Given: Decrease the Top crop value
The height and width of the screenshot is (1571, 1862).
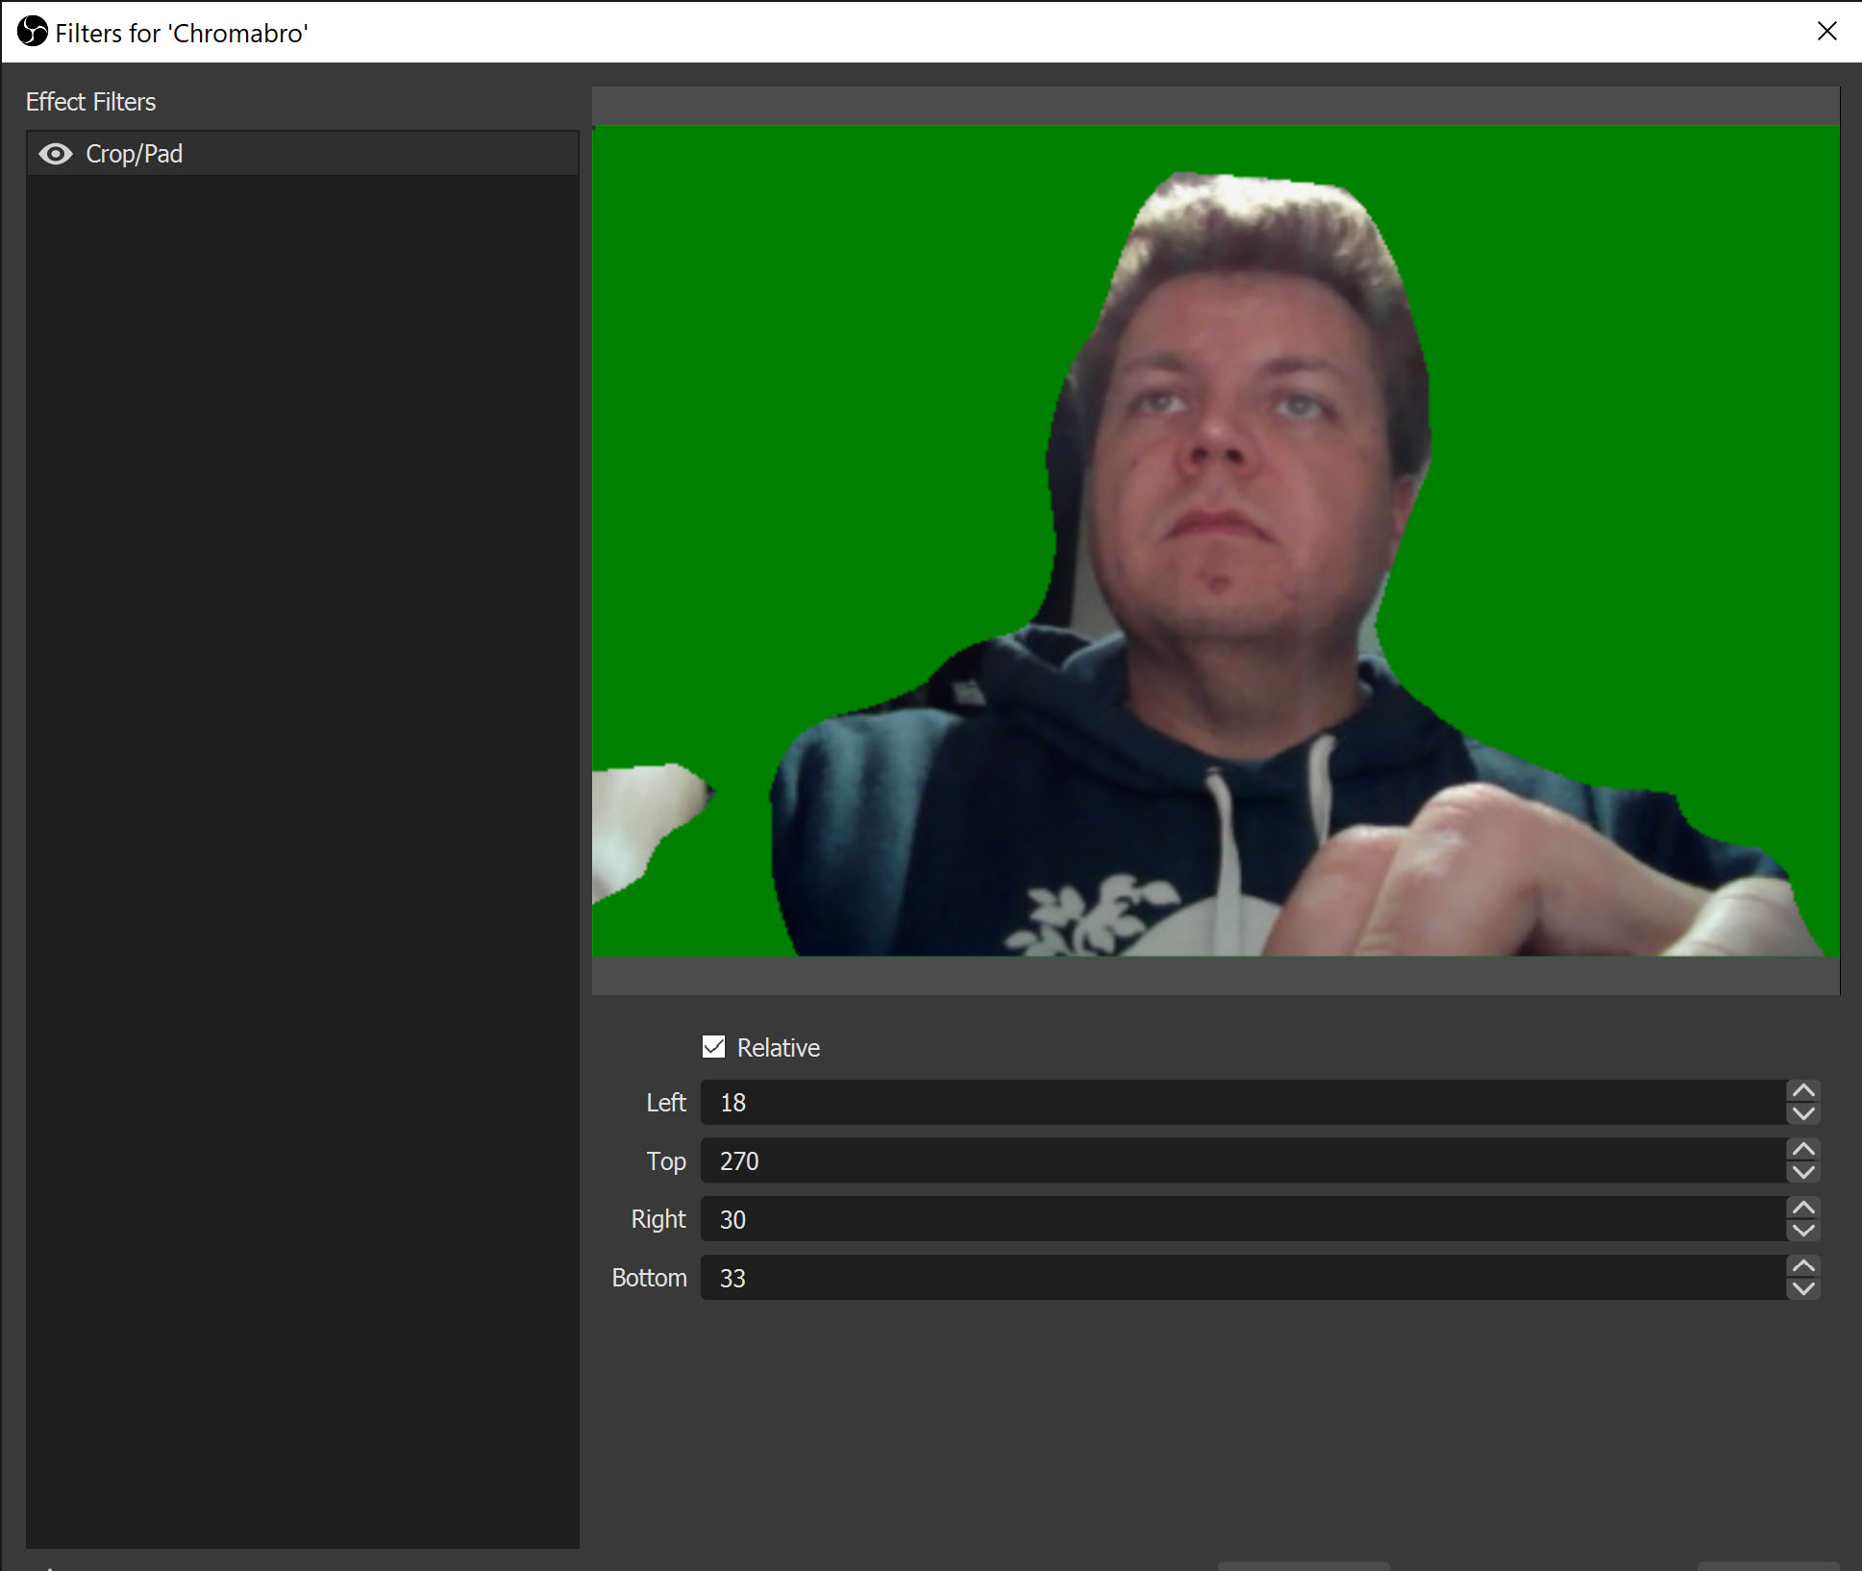Looking at the screenshot, I should point(1803,1172).
